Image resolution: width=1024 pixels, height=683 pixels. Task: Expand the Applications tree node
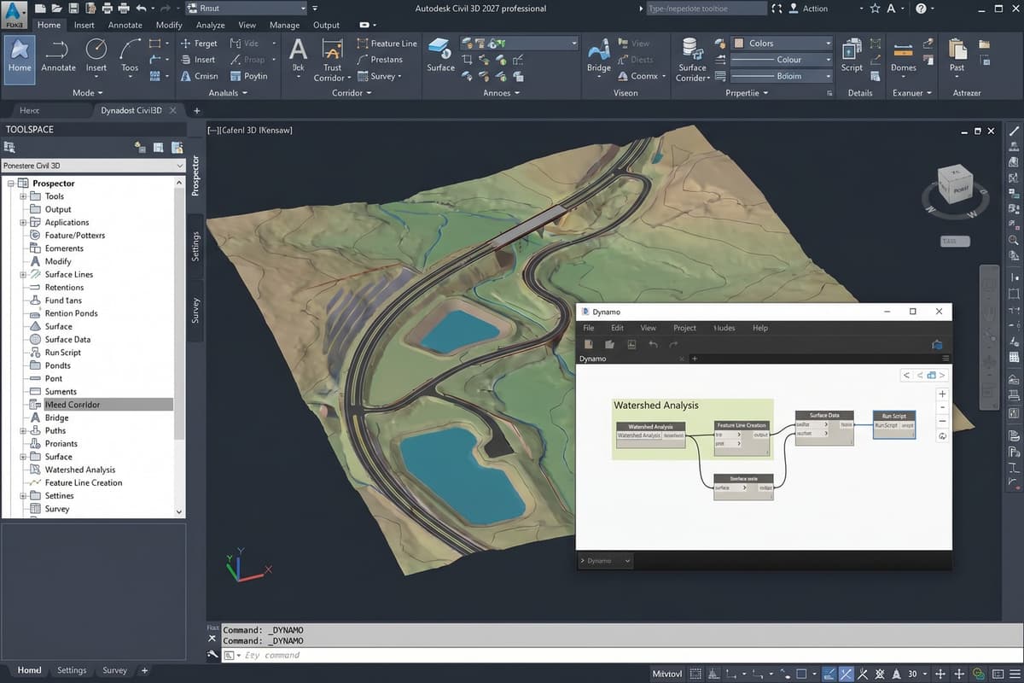coord(23,222)
